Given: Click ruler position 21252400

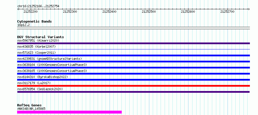Looking at the screenshot, I should [109, 12].
